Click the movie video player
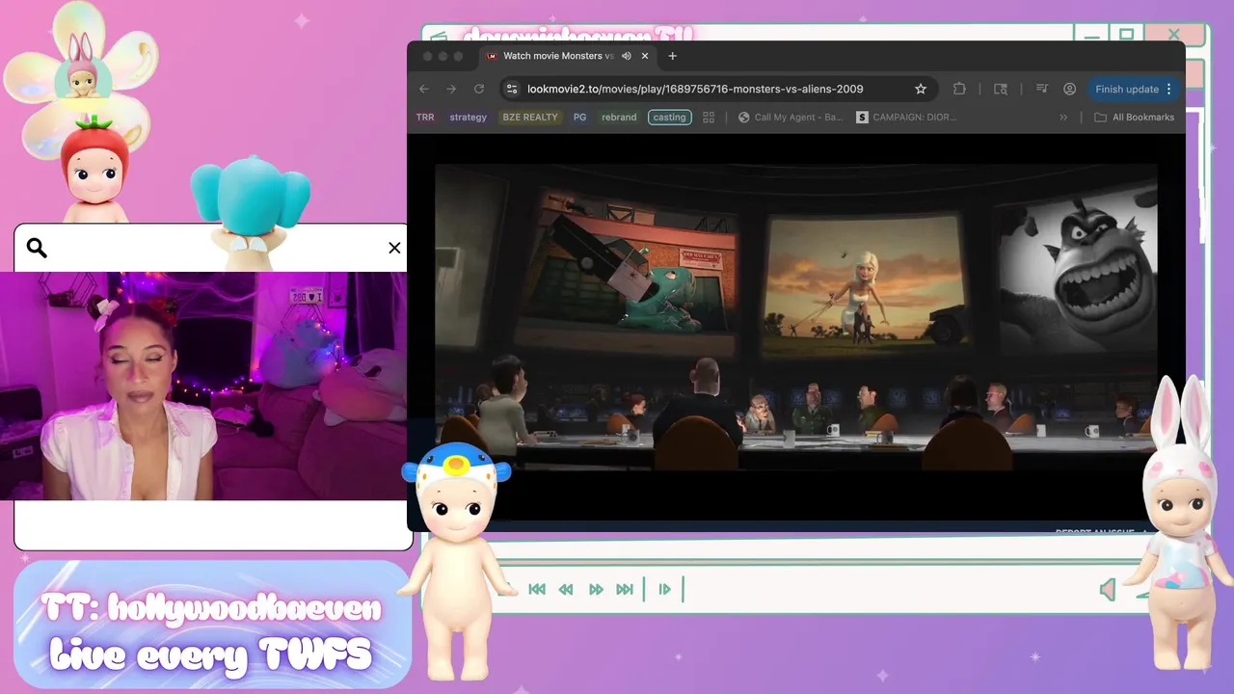The width and height of the screenshot is (1234, 694). tap(795, 318)
